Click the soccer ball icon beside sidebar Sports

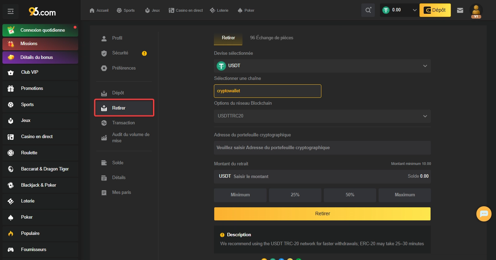point(11,105)
